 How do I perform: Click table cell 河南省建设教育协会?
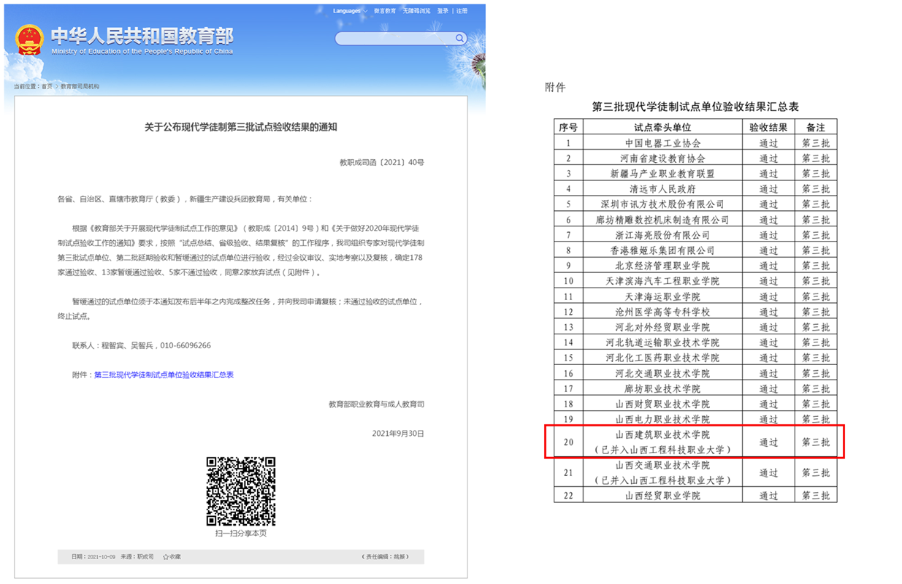[662, 158]
